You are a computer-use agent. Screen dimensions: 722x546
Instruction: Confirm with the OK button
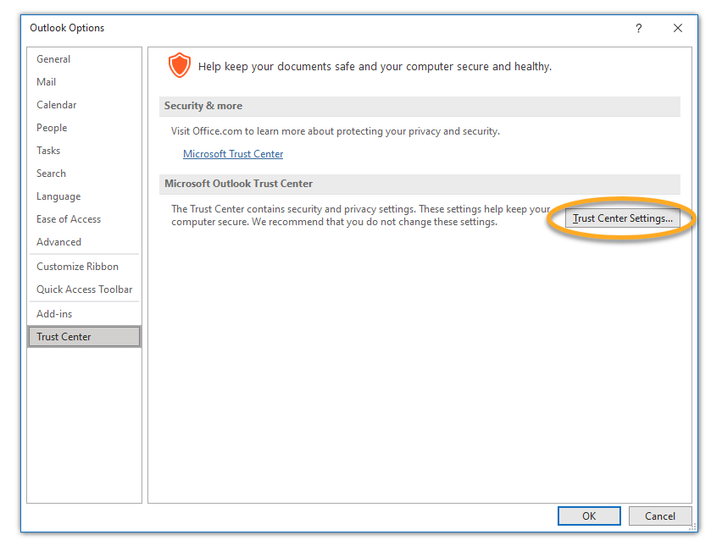tap(588, 516)
